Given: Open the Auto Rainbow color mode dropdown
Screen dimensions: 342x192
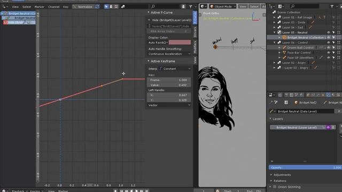Looking at the screenshot, I should (158, 43).
